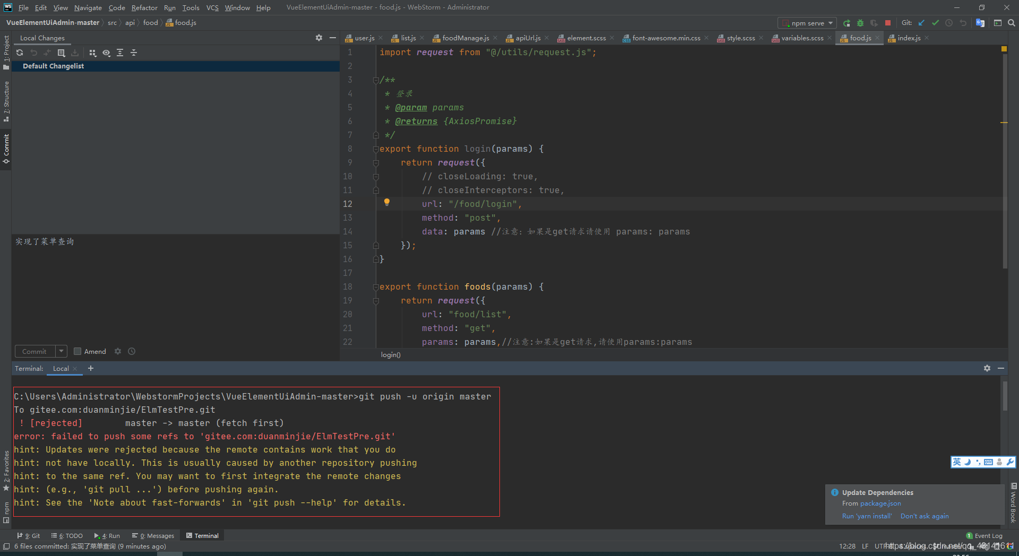Refresh the Local Changes list
The width and height of the screenshot is (1019, 556).
20,53
